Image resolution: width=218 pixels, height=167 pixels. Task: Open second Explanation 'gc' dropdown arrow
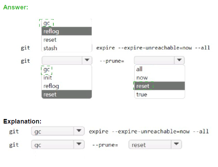[x=79, y=145]
